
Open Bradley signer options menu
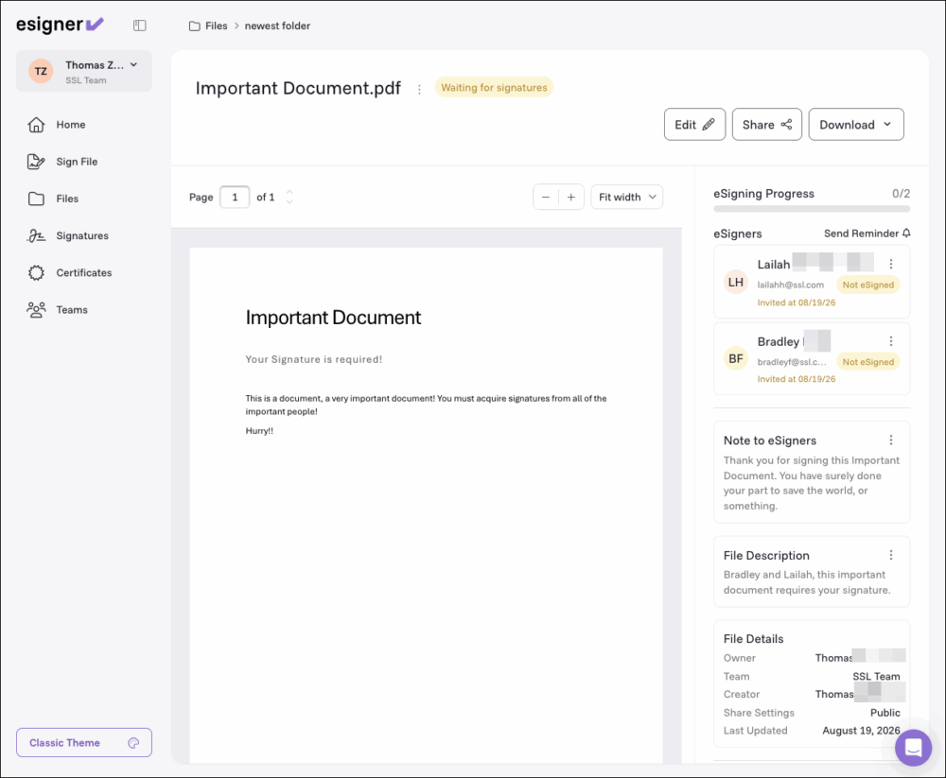(x=890, y=341)
